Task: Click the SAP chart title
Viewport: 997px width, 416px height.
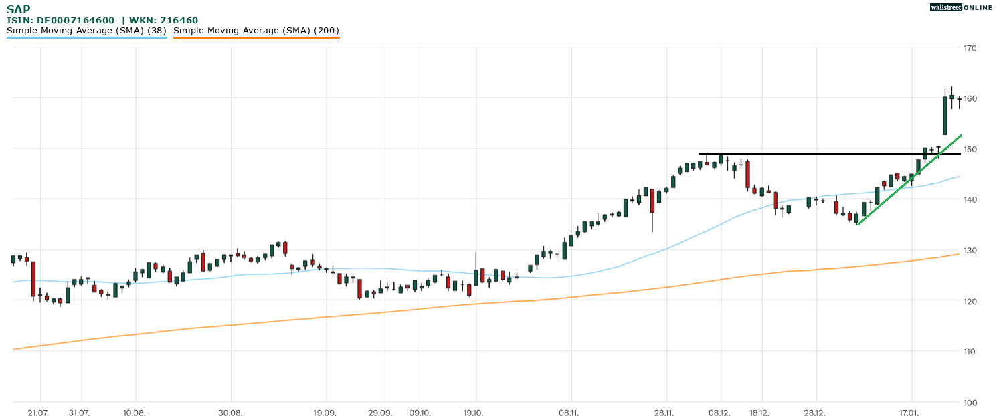Action: point(18,9)
